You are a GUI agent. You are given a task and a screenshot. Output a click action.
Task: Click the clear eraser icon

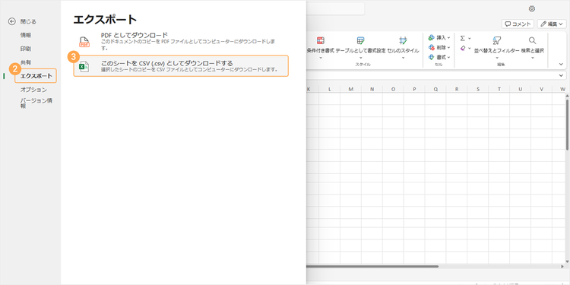click(x=462, y=48)
